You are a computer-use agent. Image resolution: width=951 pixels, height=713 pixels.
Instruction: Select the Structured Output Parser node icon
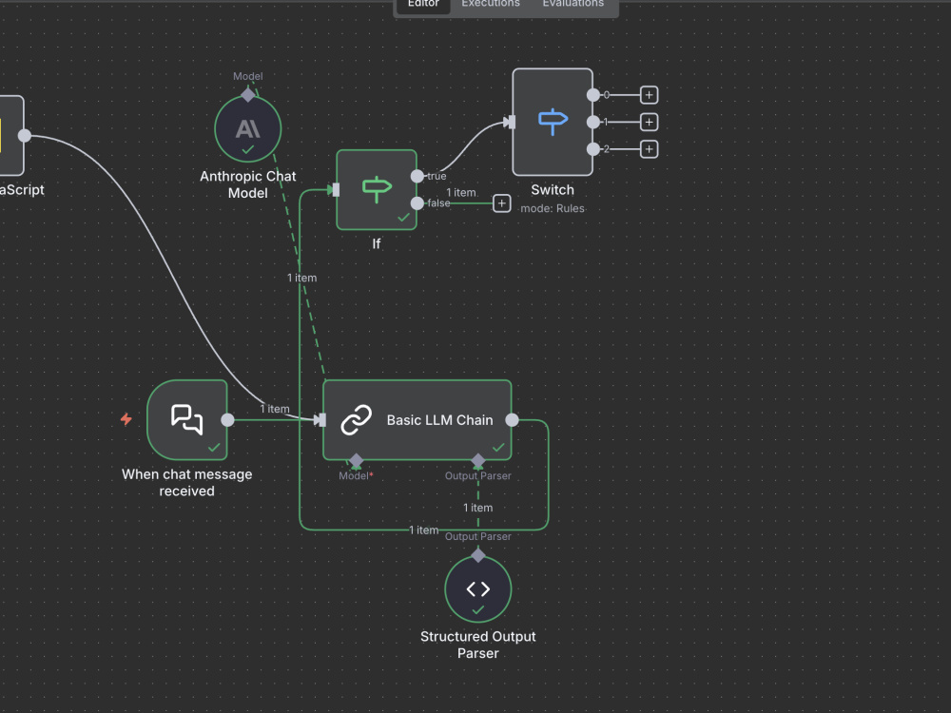click(478, 589)
